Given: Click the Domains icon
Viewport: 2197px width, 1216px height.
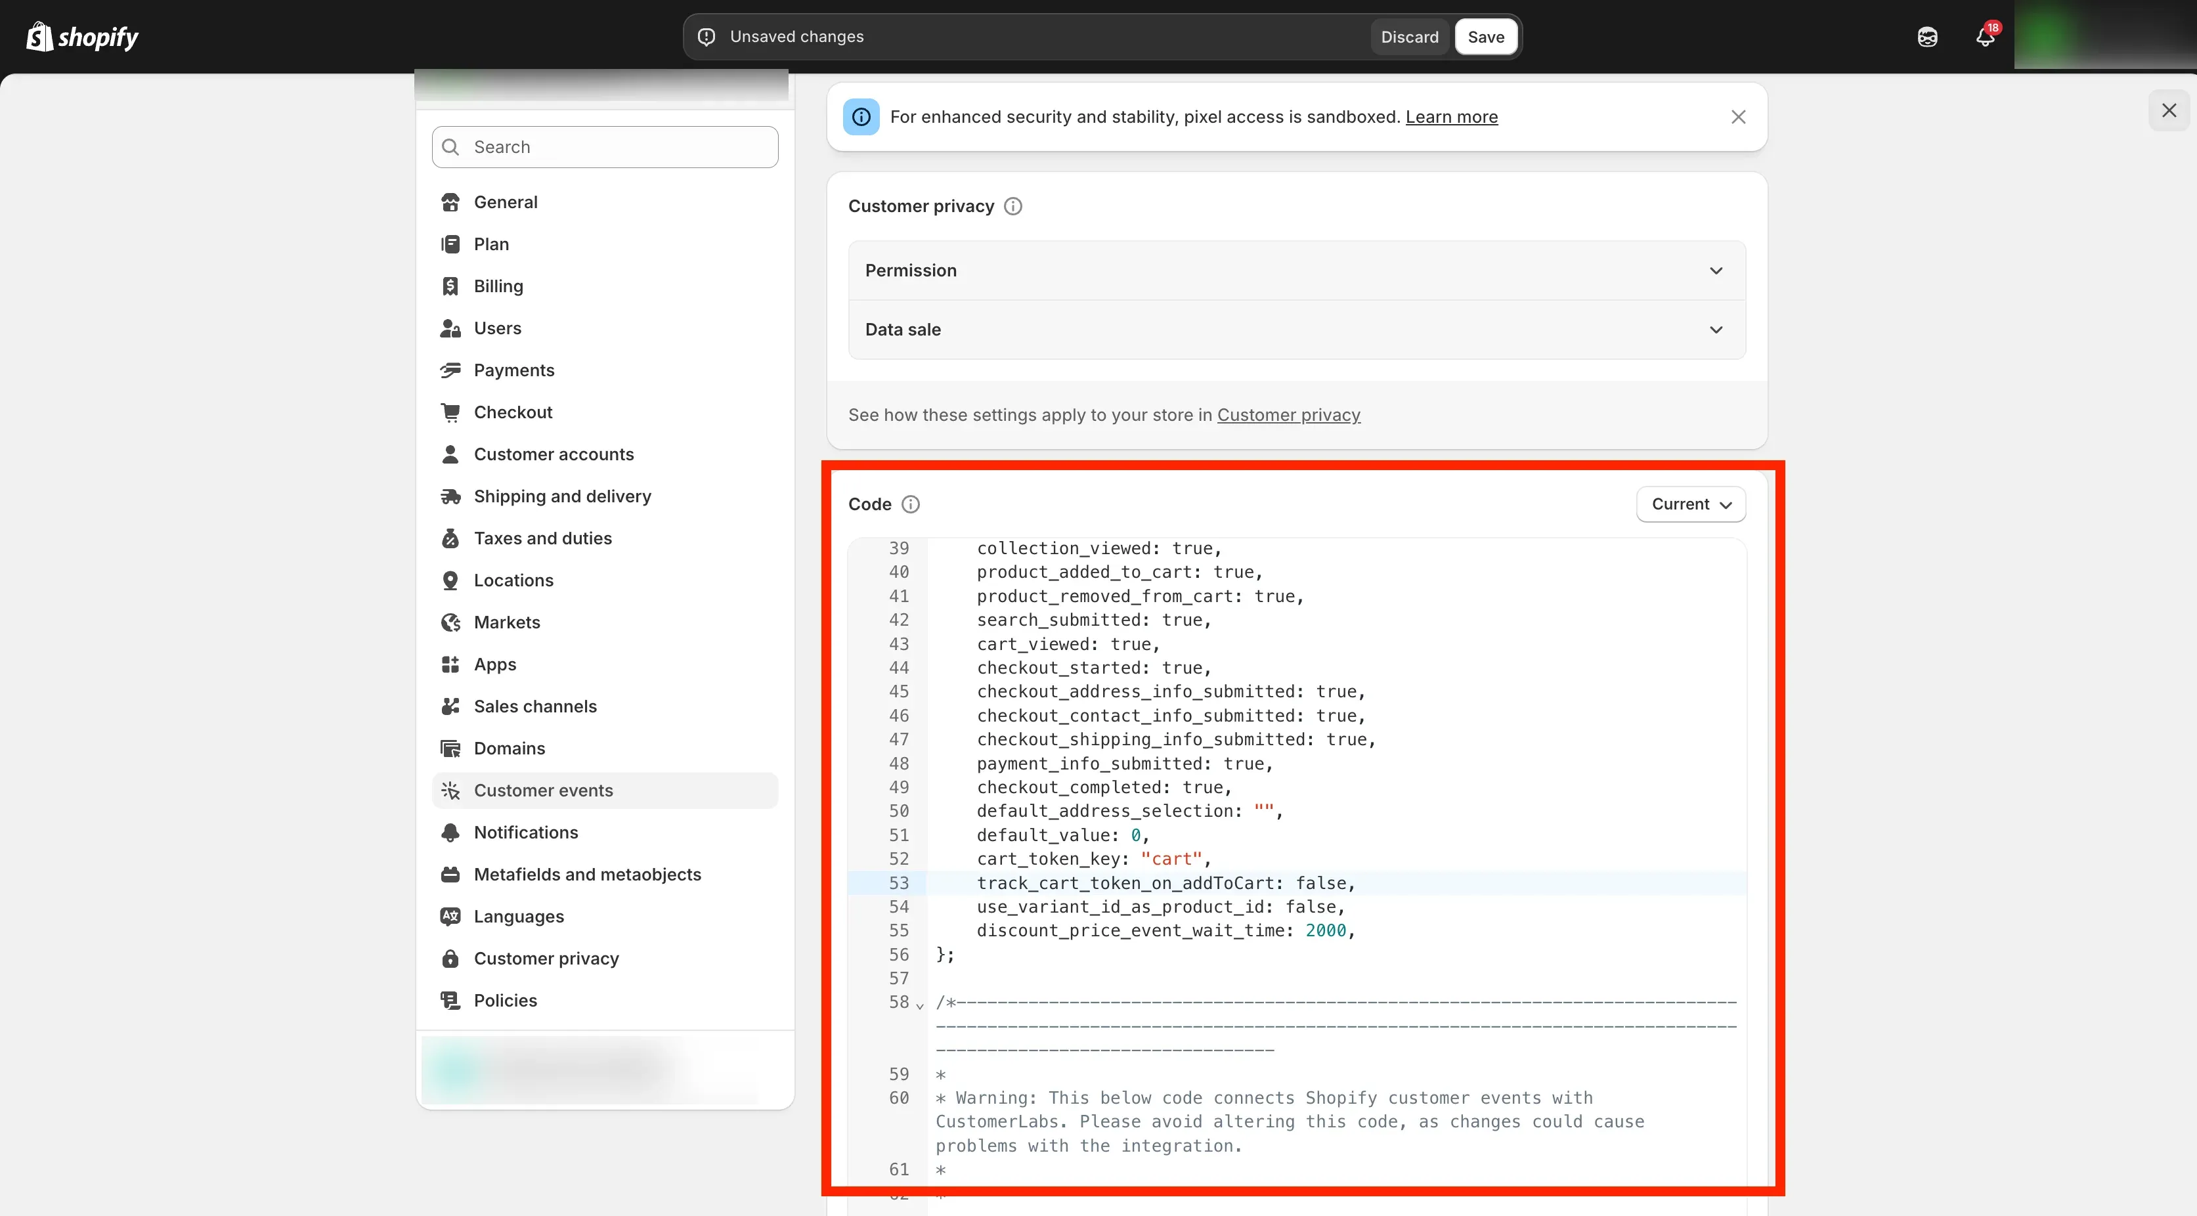Looking at the screenshot, I should 450,748.
